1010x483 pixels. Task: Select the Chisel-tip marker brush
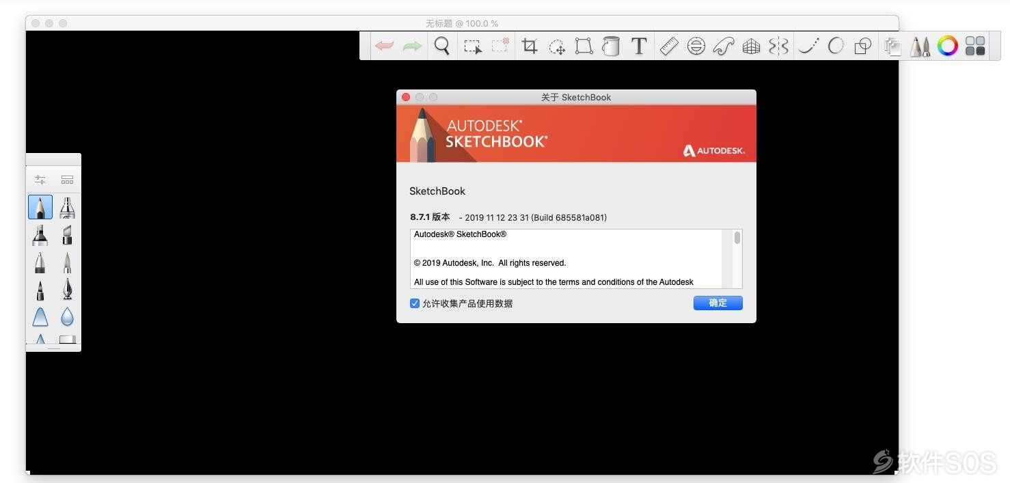pos(67,235)
